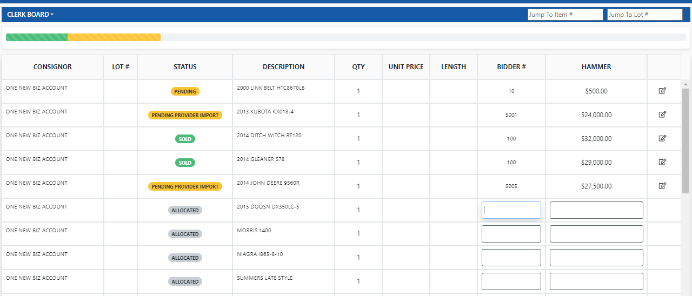The height and width of the screenshot is (296, 692).
Task: Open the Clerk Board dropdown menu
Action: click(30, 15)
